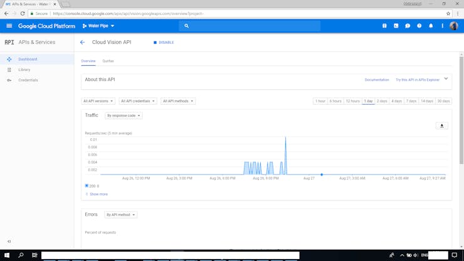Open the All API versions dropdown
Viewport: 464px width, 261px height.
[x=98, y=101]
